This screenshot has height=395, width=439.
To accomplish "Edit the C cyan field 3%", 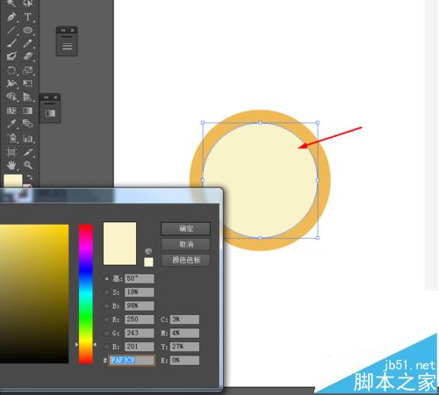I will (x=184, y=320).
